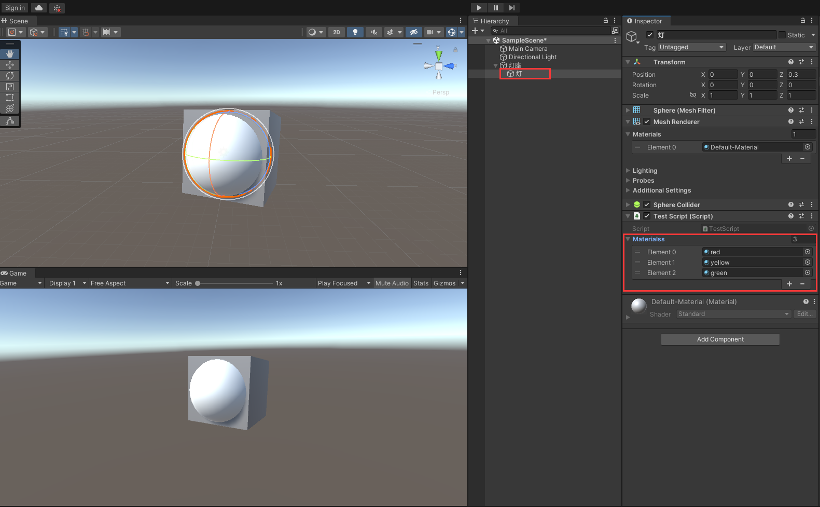Click the cloud services icon

pyautogui.click(x=39, y=8)
